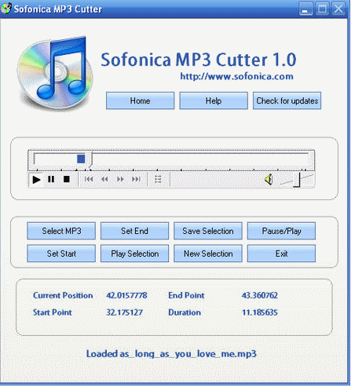Minimize the Sofonica MP3 Cutter window
351x387 pixels.
(x=305, y=9)
